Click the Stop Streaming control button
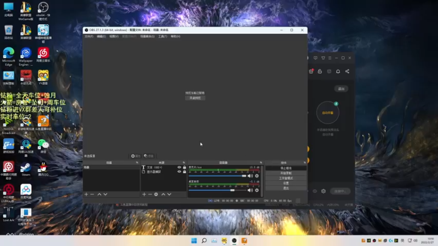The height and width of the screenshot is (246, 438). (x=286, y=168)
